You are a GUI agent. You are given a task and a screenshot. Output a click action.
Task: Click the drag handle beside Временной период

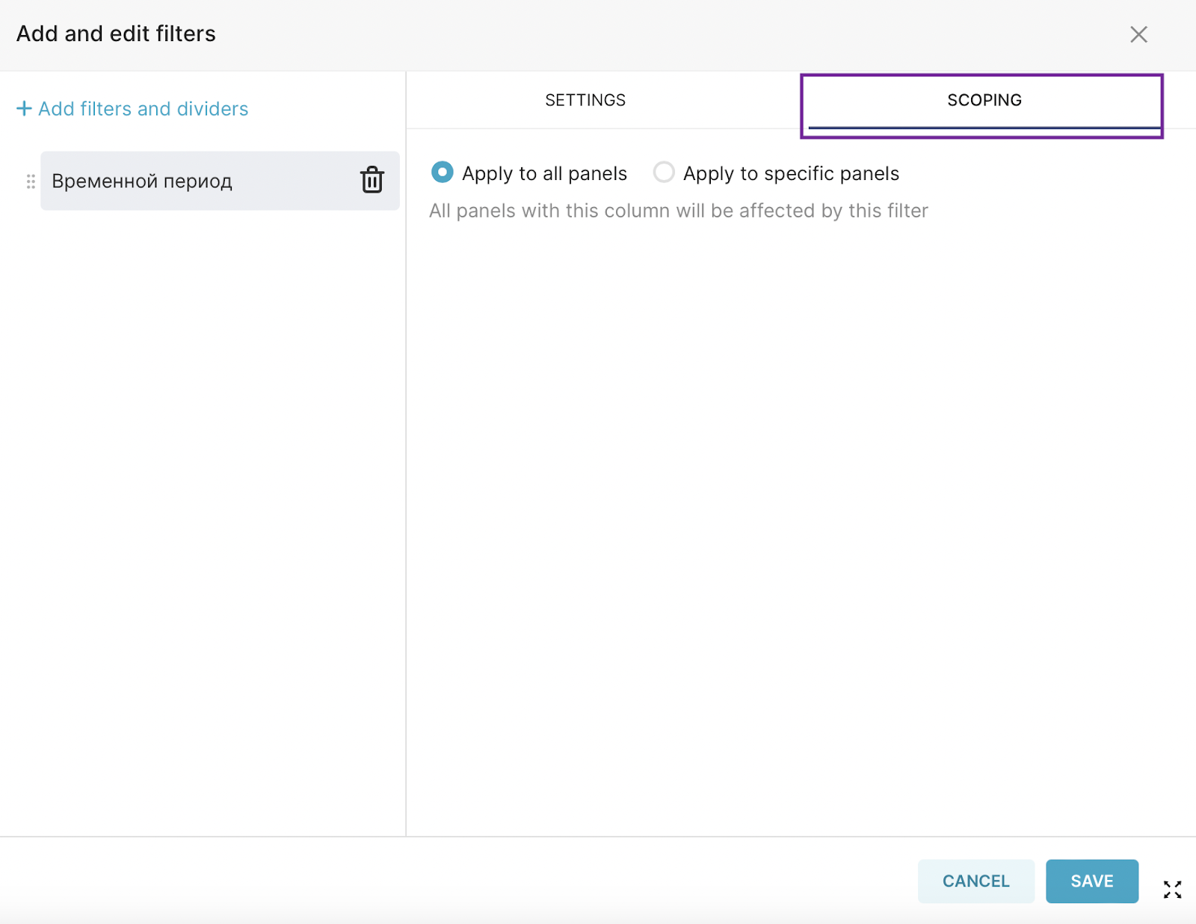coord(31,182)
